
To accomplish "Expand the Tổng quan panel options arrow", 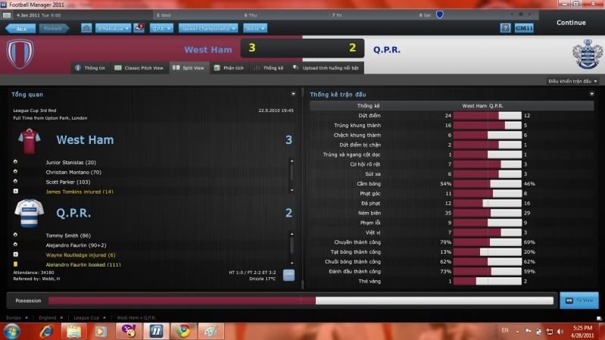I will (293, 94).
